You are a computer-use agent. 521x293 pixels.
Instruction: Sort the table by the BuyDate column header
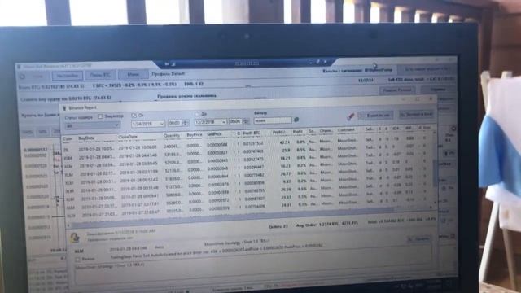pyautogui.click(x=87, y=138)
